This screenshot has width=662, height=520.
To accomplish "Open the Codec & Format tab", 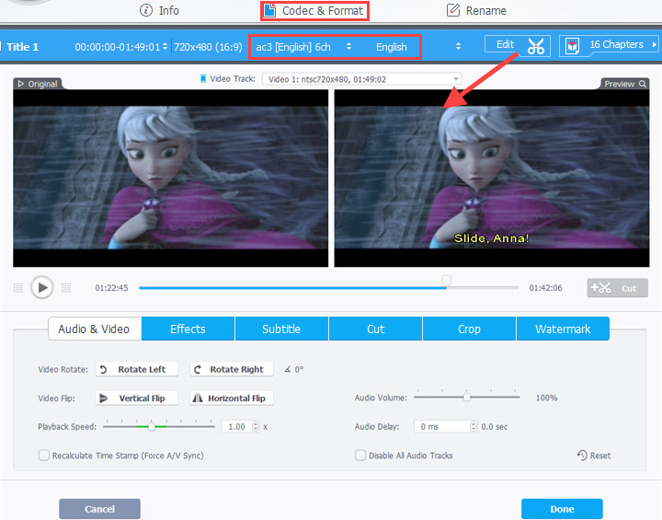I will tap(314, 10).
